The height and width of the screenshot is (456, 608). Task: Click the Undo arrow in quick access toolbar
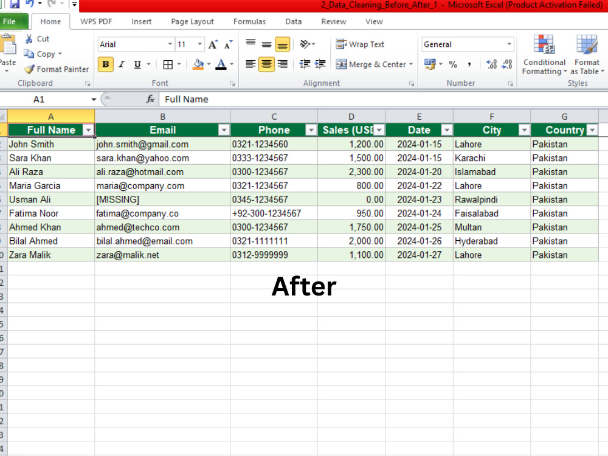point(29,4)
